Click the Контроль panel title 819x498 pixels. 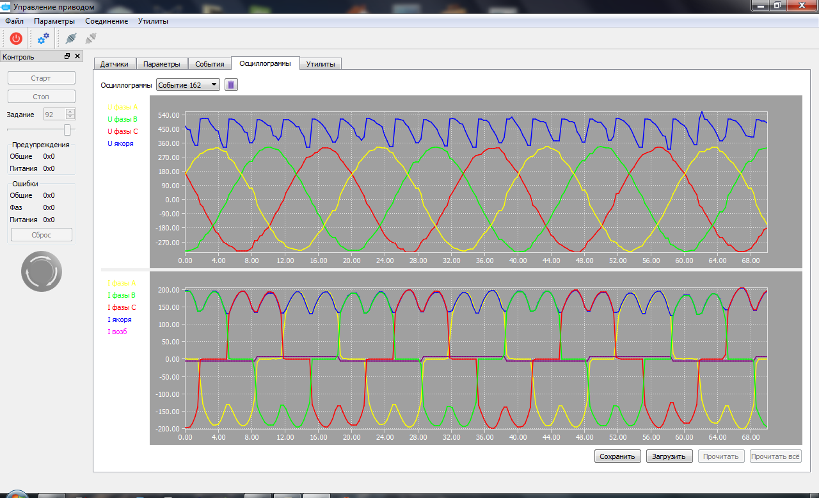(19, 56)
